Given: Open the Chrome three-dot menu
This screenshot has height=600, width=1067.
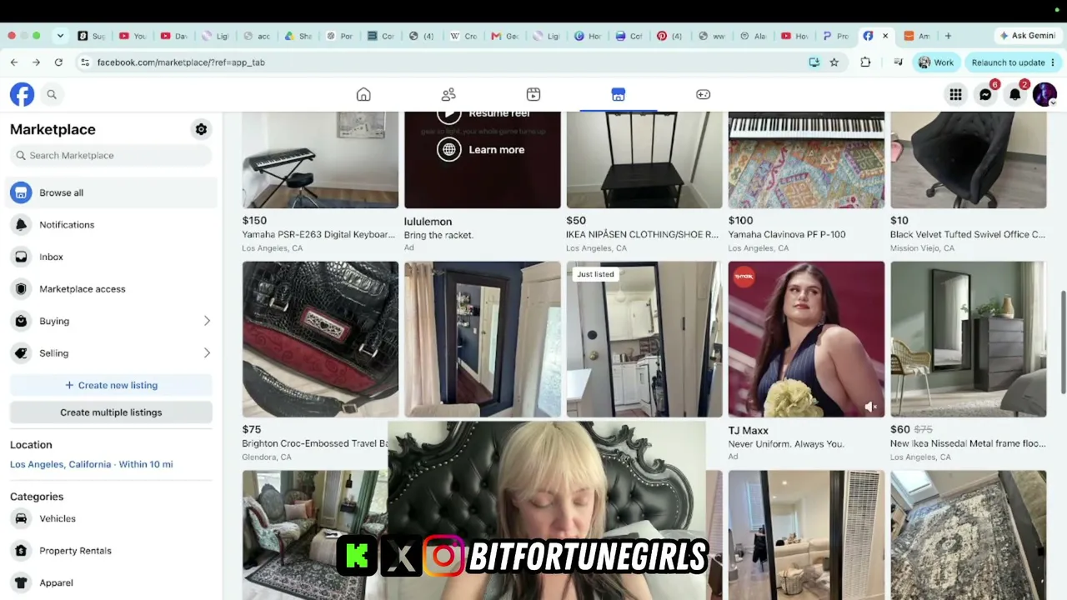Looking at the screenshot, I should coord(1053,62).
